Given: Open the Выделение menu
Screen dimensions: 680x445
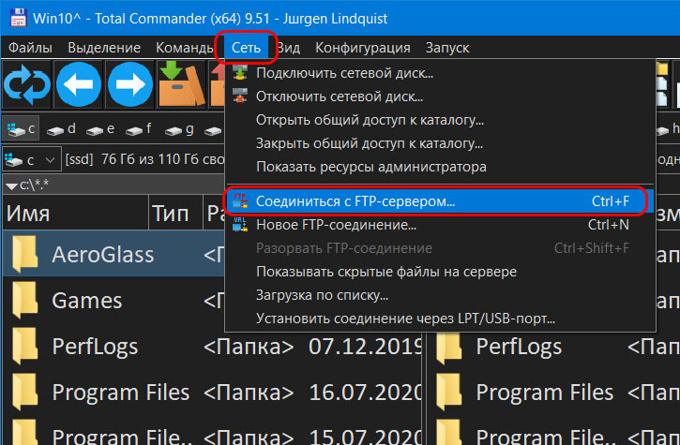Looking at the screenshot, I should pyautogui.click(x=104, y=48).
